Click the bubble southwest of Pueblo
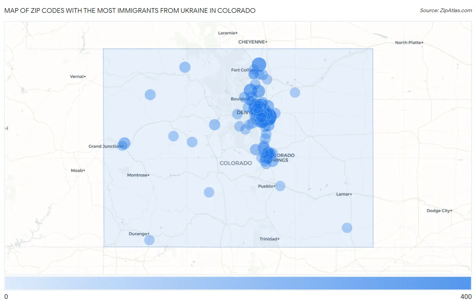The width and height of the screenshot is (476, 304). [x=209, y=192]
